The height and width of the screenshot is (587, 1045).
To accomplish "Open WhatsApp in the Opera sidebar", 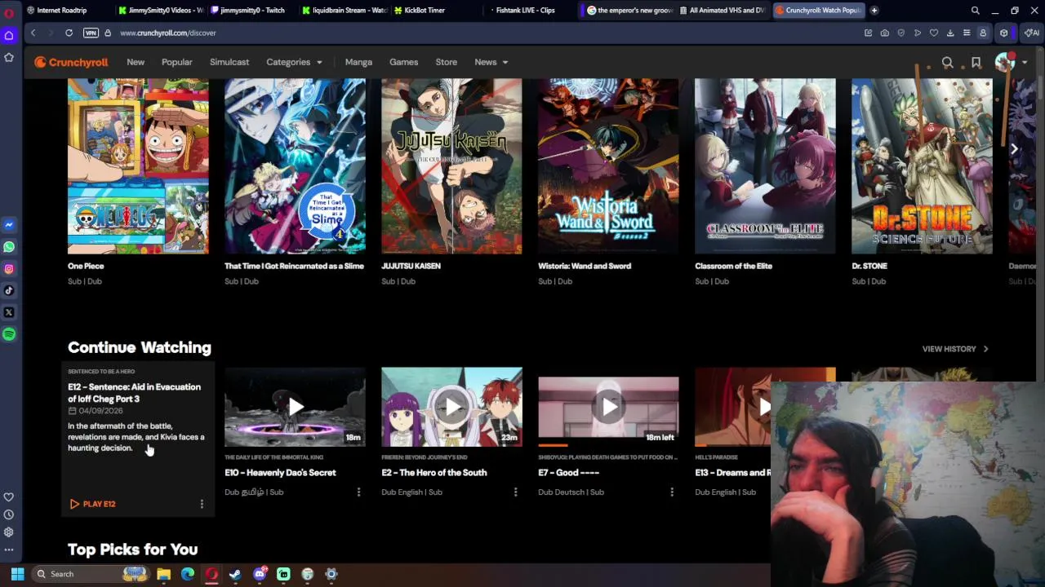I will tap(9, 247).
